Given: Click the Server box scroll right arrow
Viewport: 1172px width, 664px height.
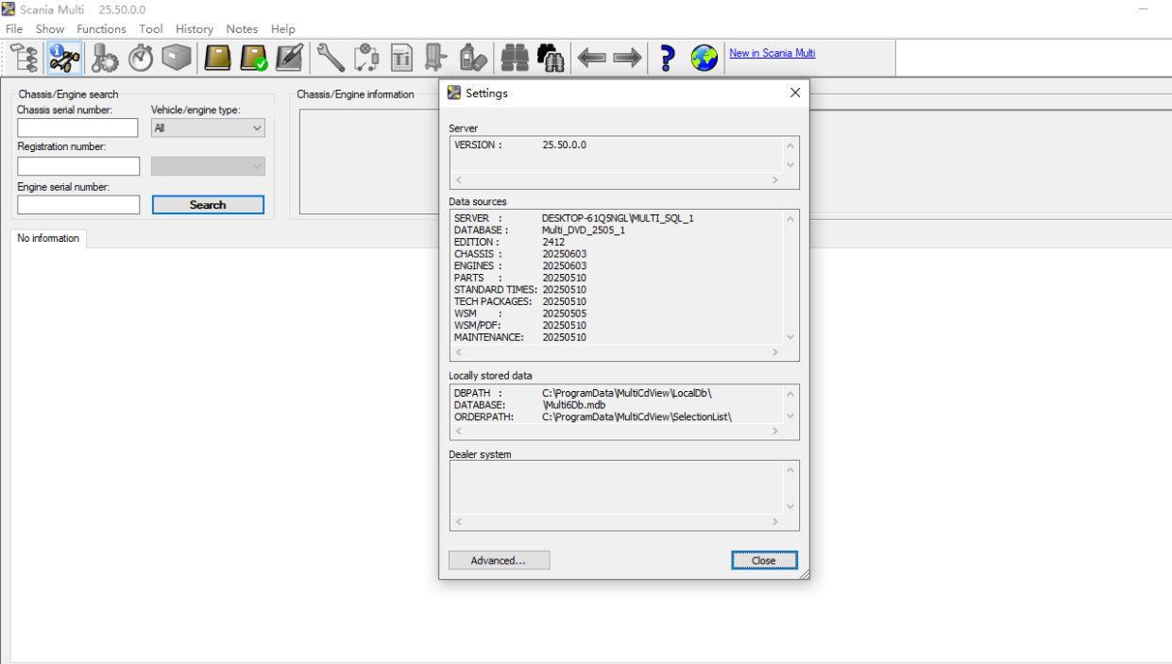Looking at the screenshot, I should (x=775, y=179).
